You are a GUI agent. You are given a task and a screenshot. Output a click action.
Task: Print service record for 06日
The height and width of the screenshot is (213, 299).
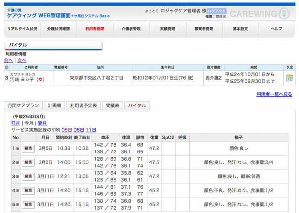(x=79, y=130)
